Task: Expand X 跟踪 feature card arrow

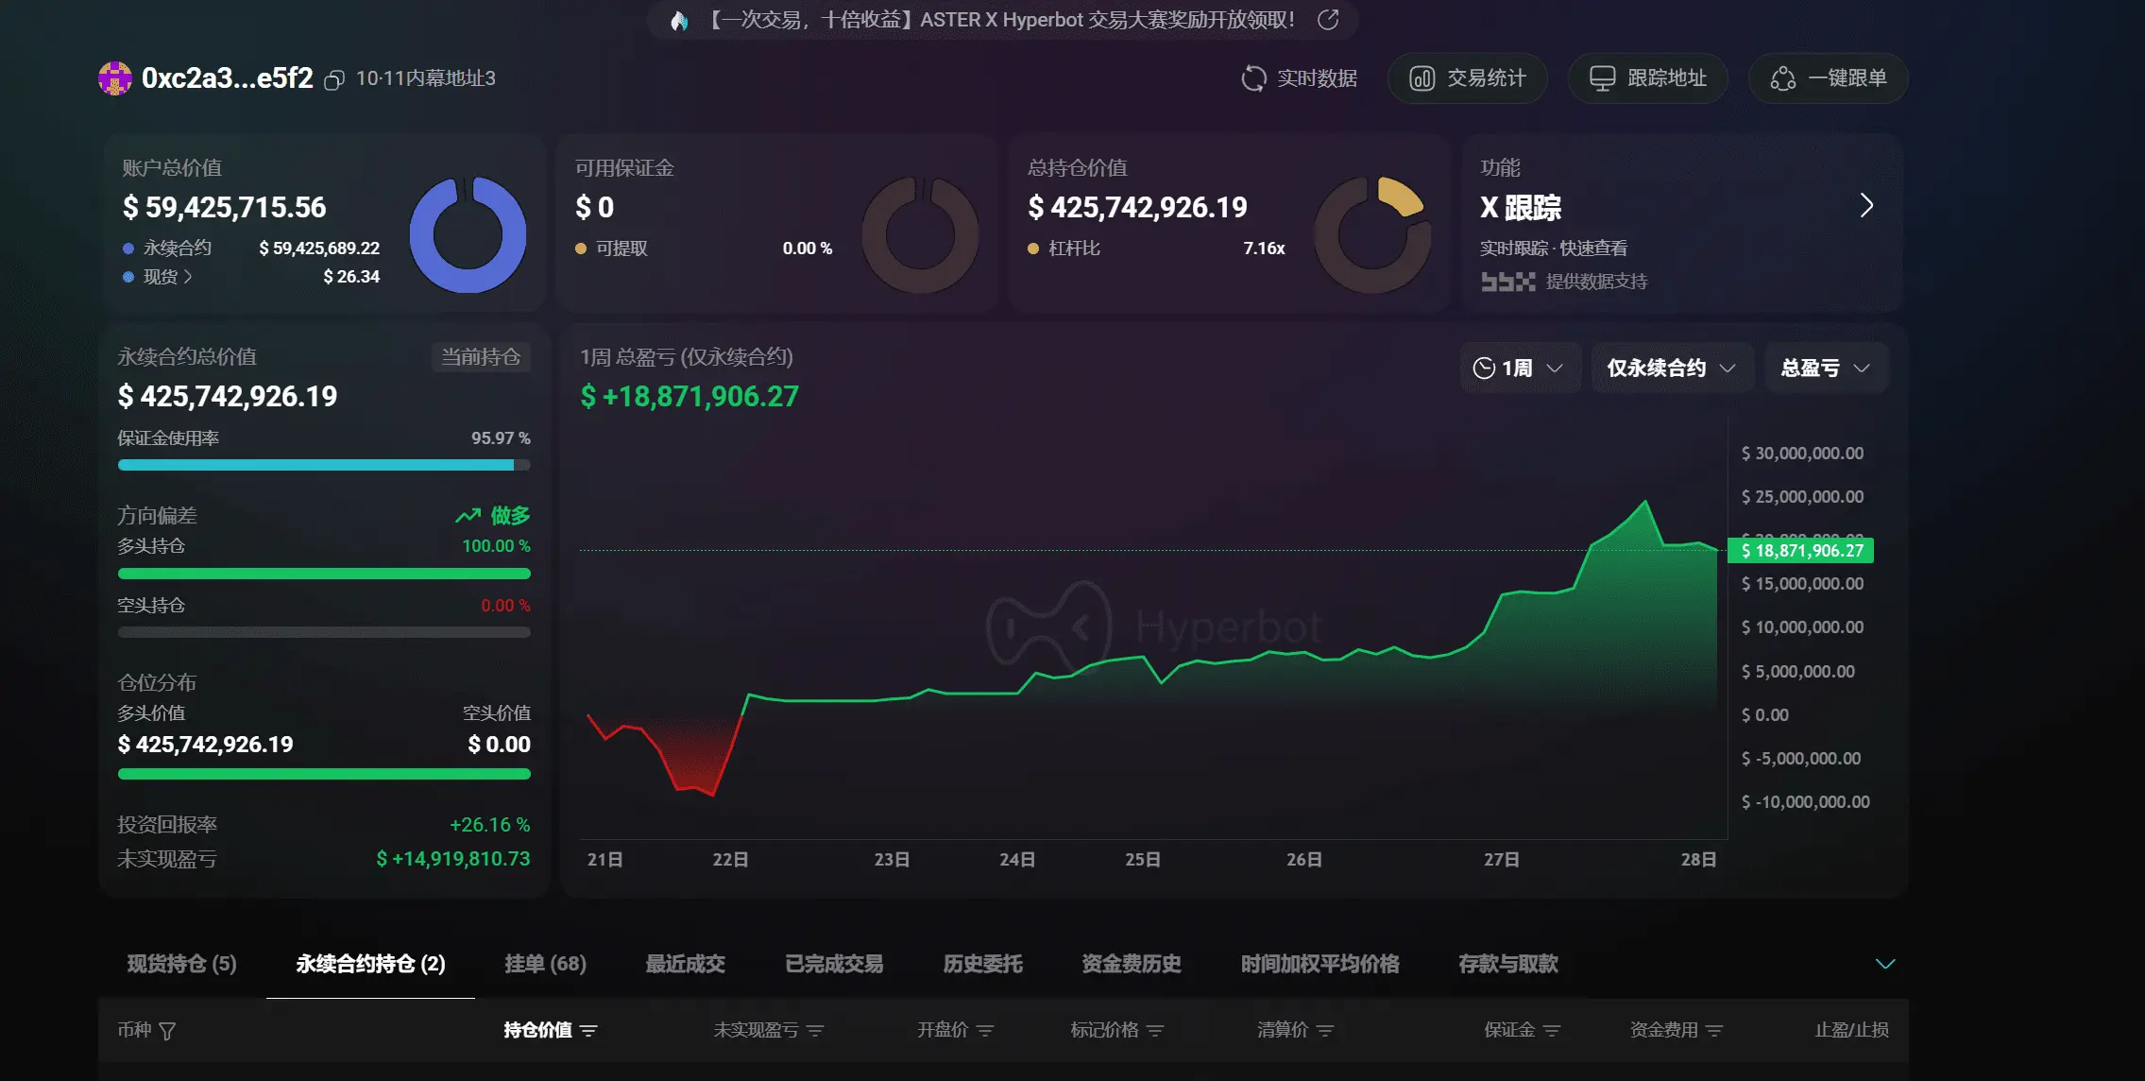Action: tap(1866, 206)
